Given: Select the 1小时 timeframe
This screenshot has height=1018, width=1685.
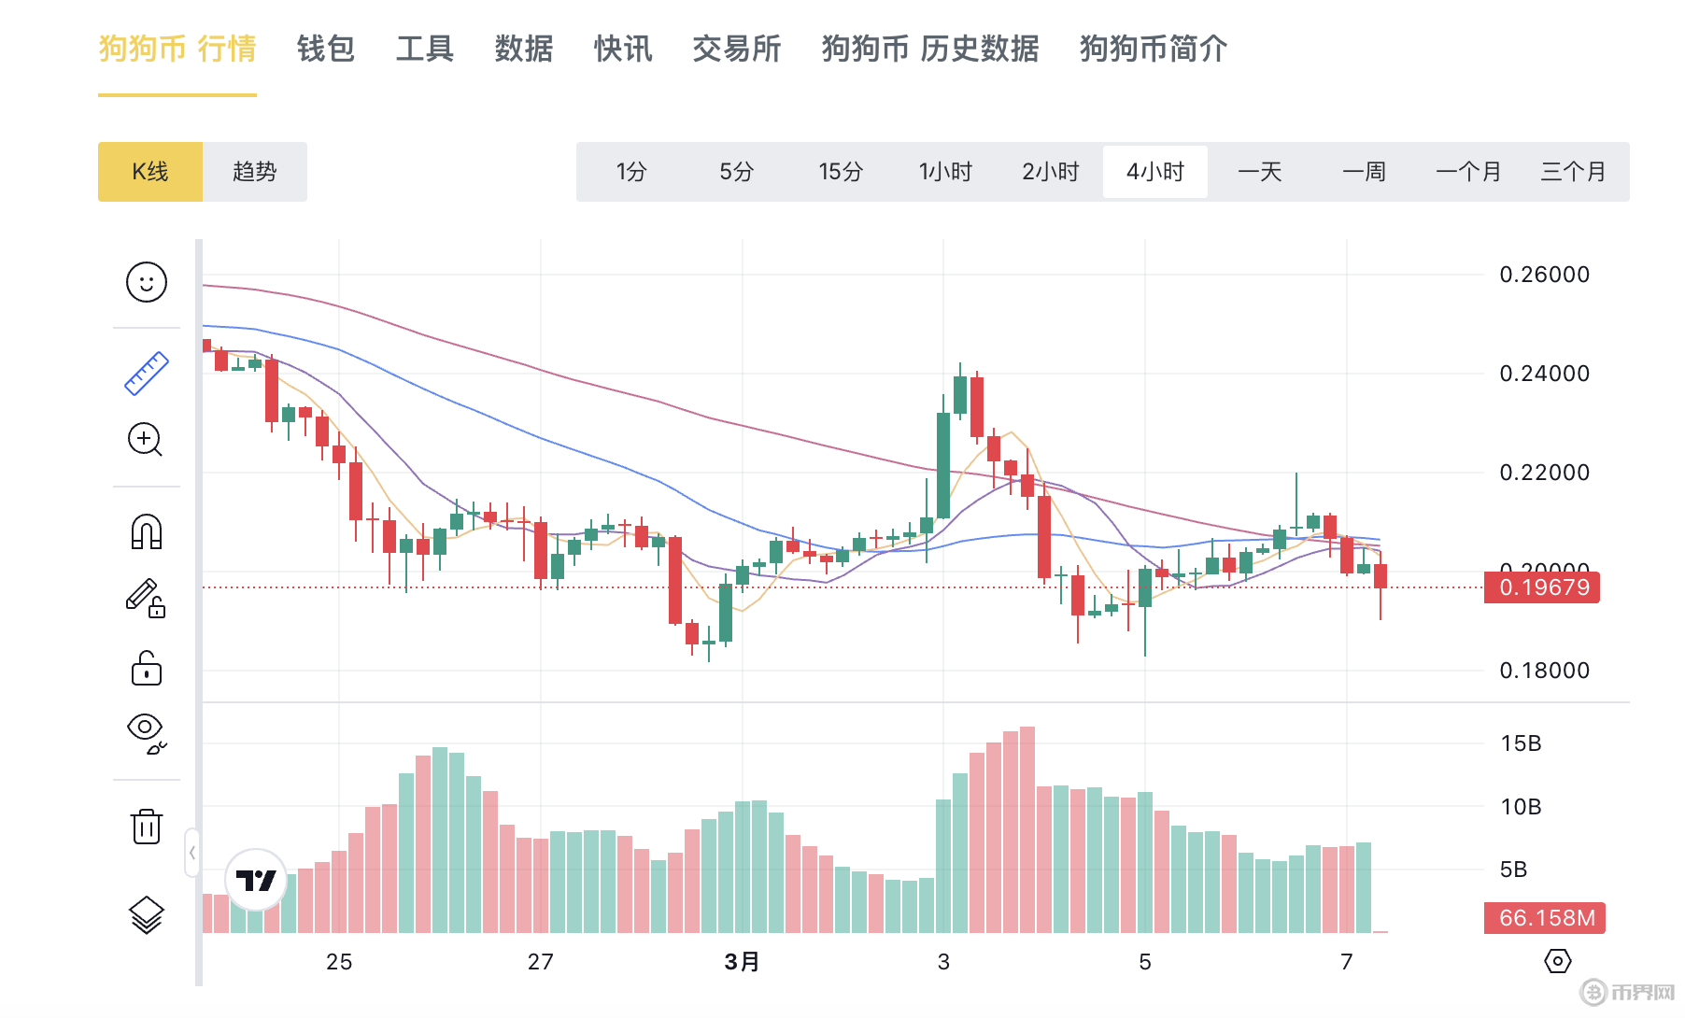Looking at the screenshot, I should click(944, 172).
